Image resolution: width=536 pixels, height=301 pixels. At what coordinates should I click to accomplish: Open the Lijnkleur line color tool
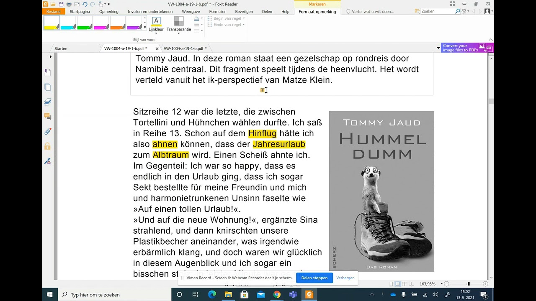point(156,24)
